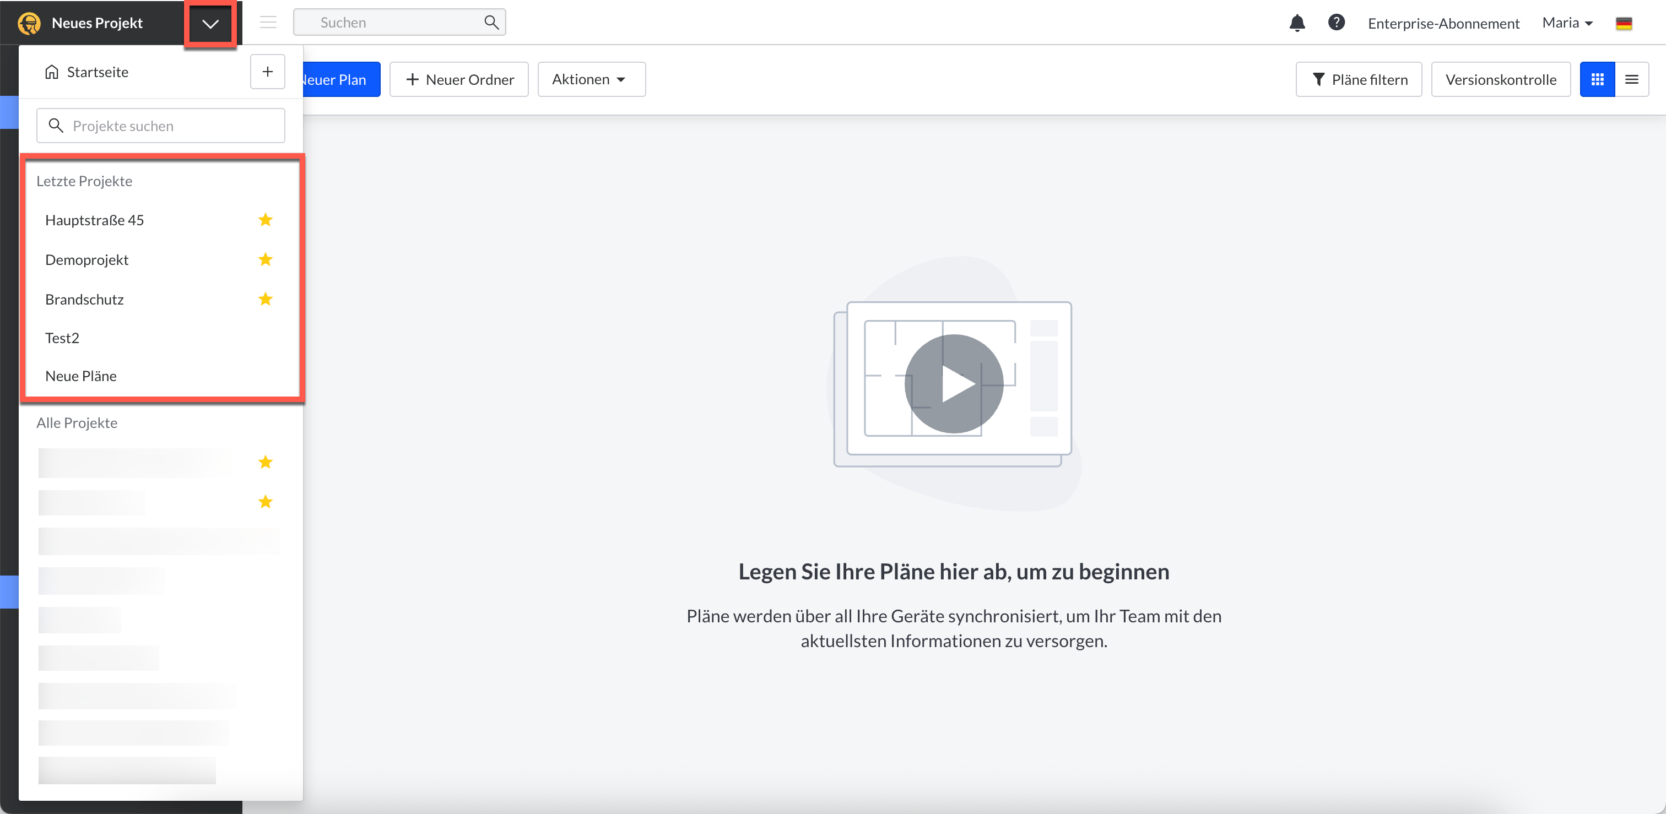The width and height of the screenshot is (1666, 814).
Task: Open Versionskontrolle
Action: click(x=1500, y=79)
